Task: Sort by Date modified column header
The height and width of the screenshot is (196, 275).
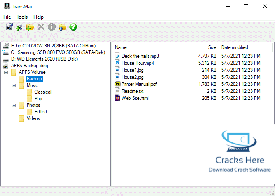Action: click(x=235, y=47)
